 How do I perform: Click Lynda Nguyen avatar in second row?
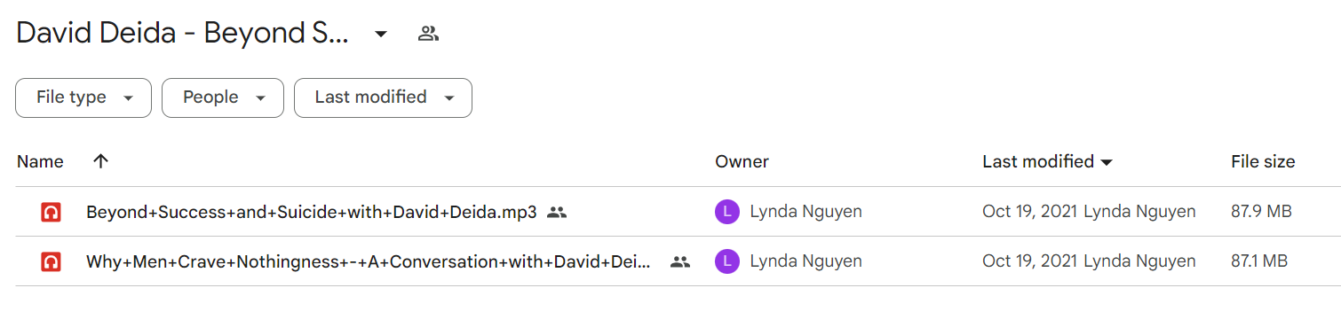tap(726, 261)
